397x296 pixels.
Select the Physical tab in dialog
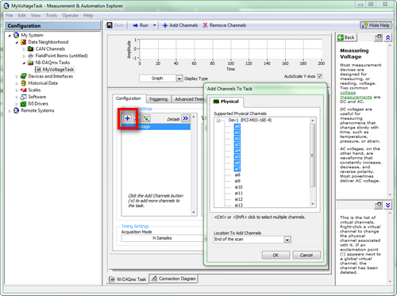coord(226,102)
